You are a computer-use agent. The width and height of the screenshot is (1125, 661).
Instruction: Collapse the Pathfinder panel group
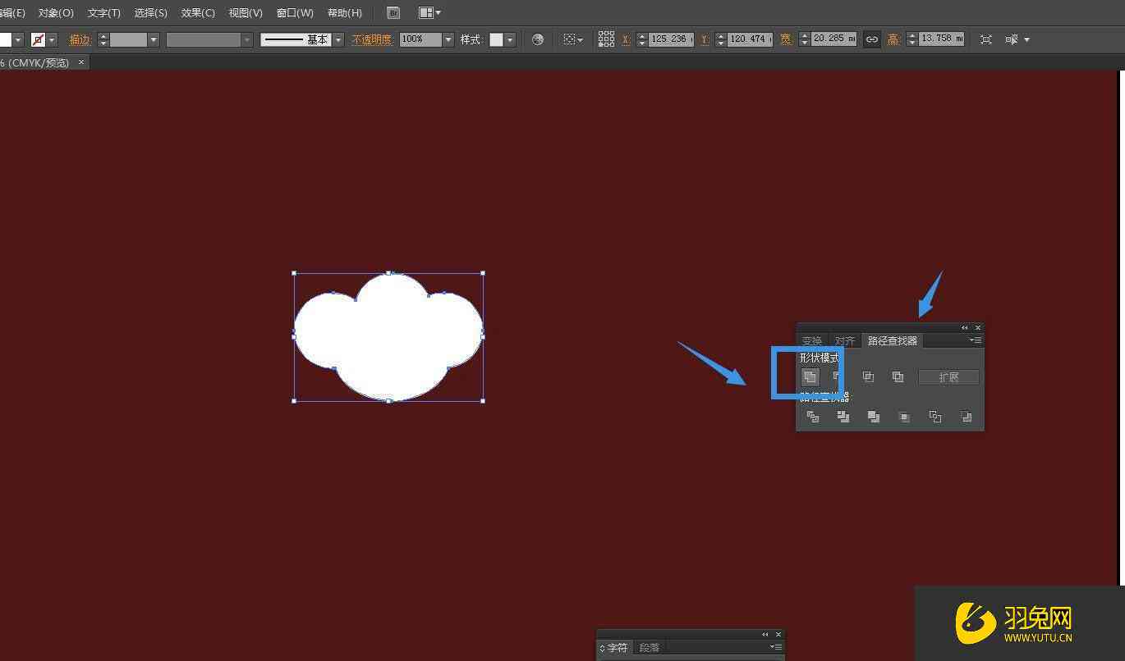[x=965, y=328]
